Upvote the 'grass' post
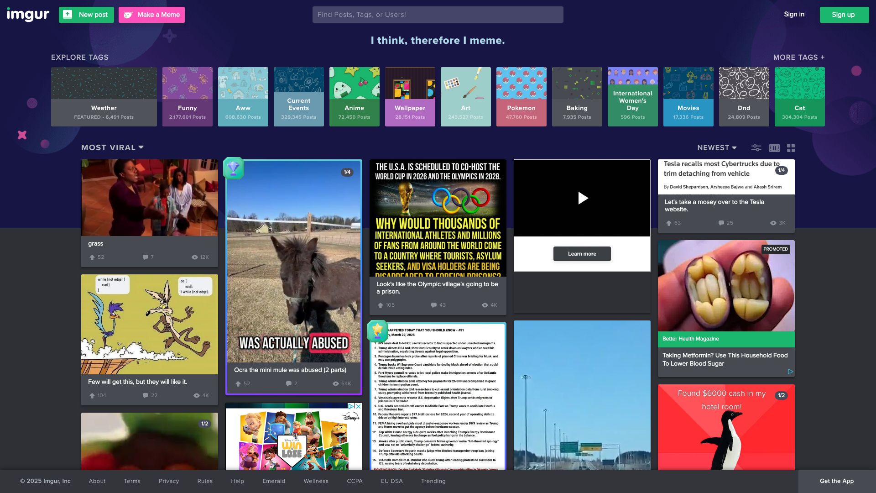This screenshot has height=493, width=876. point(92,257)
